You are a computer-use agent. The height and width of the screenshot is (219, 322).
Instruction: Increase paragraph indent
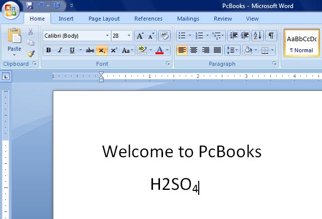(245, 36)
